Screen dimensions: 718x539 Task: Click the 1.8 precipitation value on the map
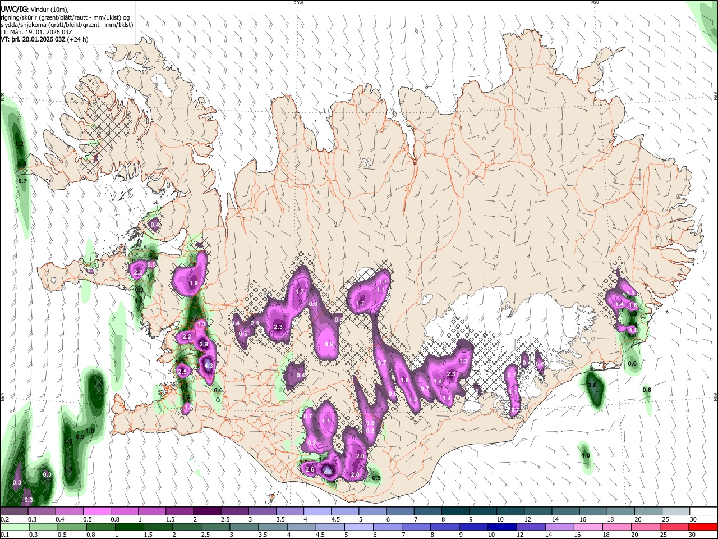[x=404, y=380]
